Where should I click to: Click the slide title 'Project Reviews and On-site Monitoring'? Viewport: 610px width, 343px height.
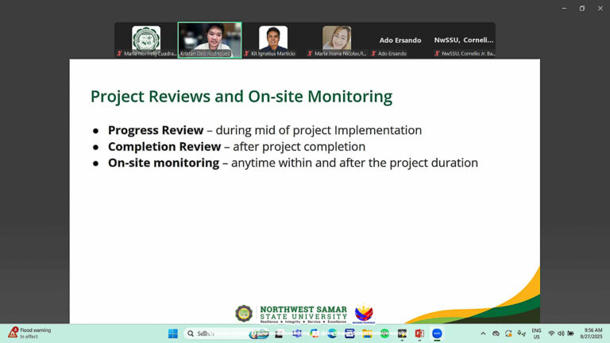[241, 96]
